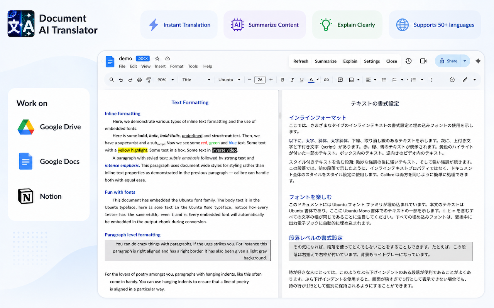Switch editing mode with pencil icon

[465, 80]
